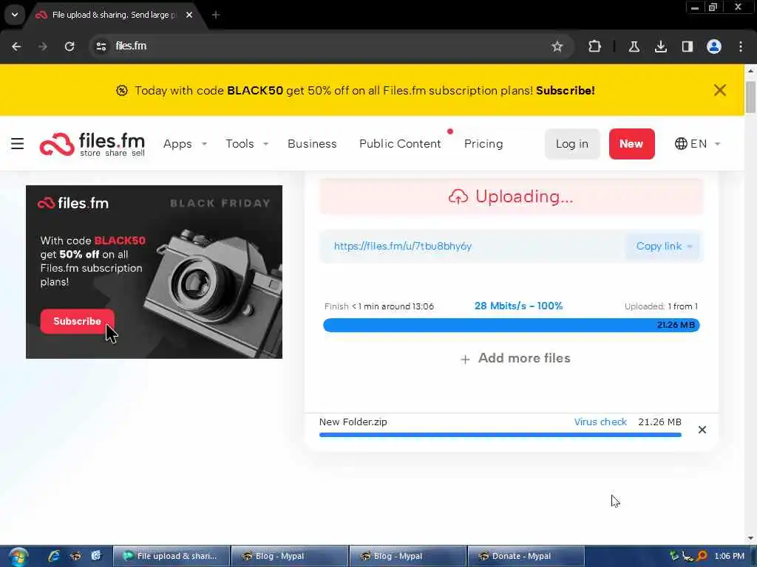Click the Uploading... status button

(x=511, y=196)
